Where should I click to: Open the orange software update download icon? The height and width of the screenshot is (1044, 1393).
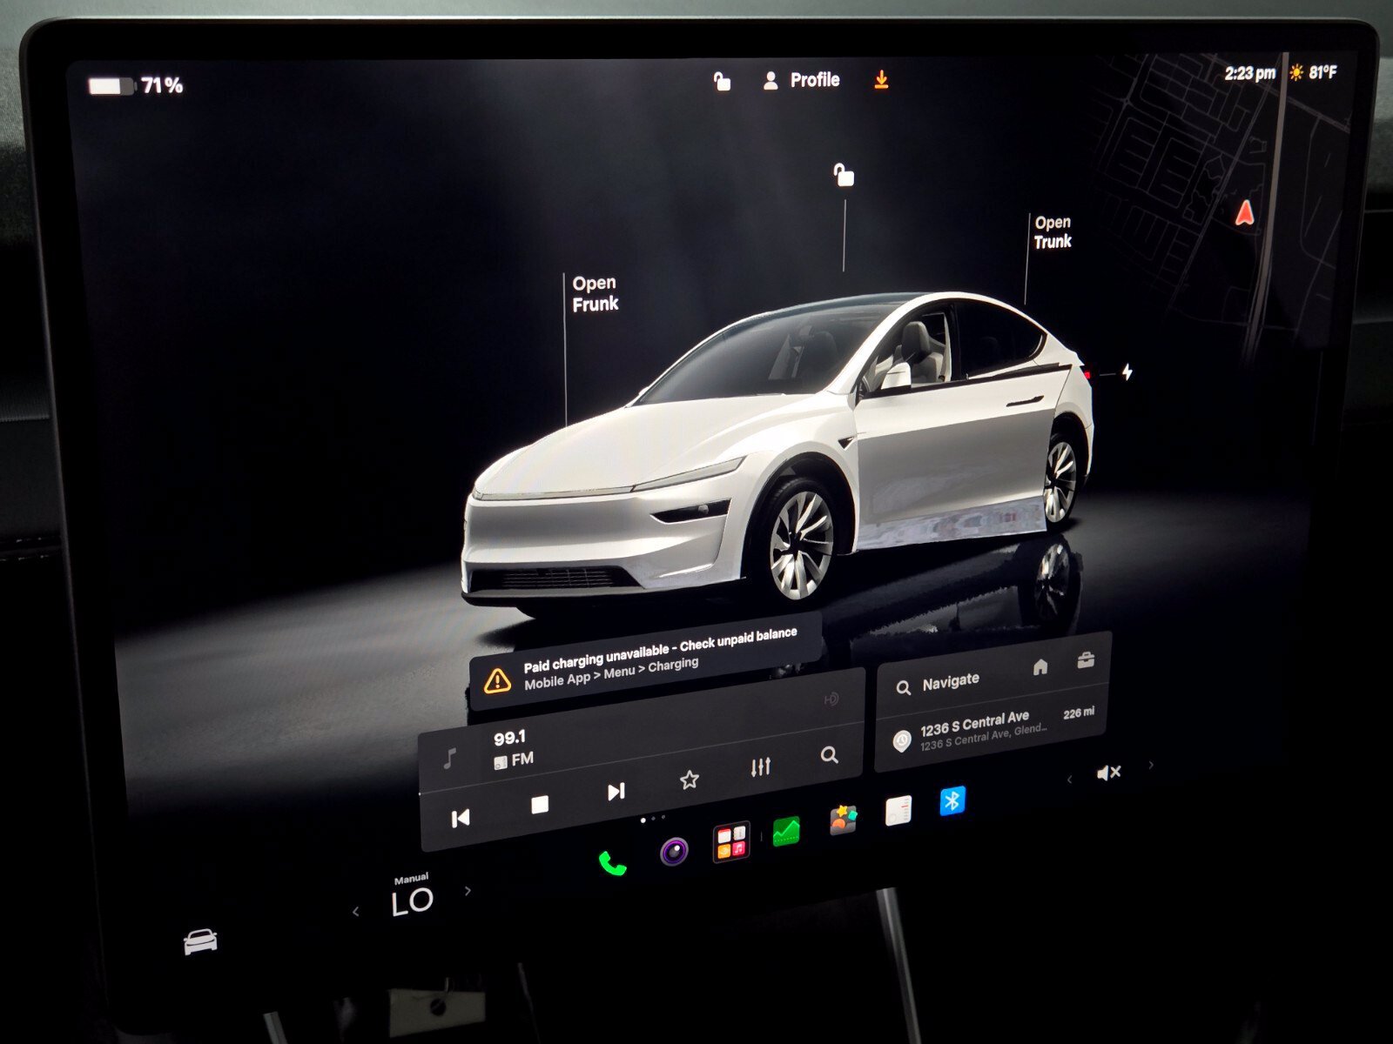tap(881, 80)
